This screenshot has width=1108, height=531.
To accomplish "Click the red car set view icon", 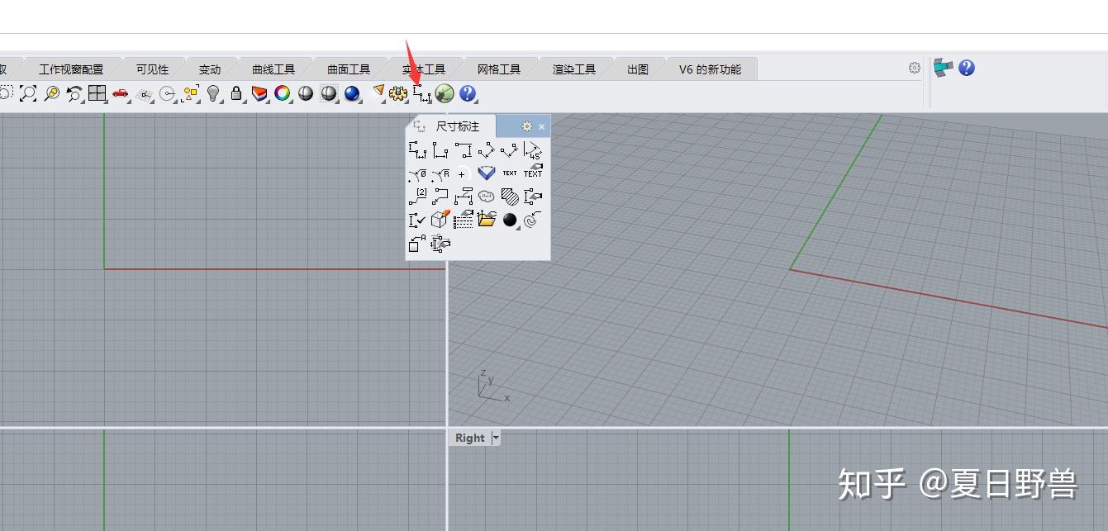I will (x=120, y=93).
